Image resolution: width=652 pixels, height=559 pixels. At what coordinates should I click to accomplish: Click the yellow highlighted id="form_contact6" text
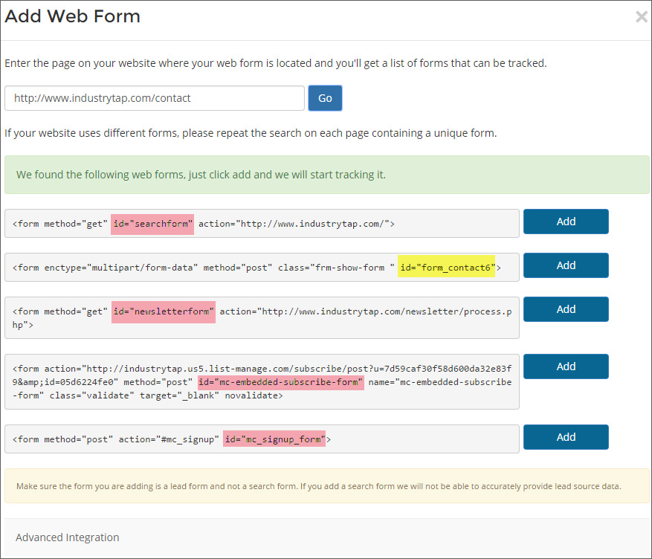point(447,266)
